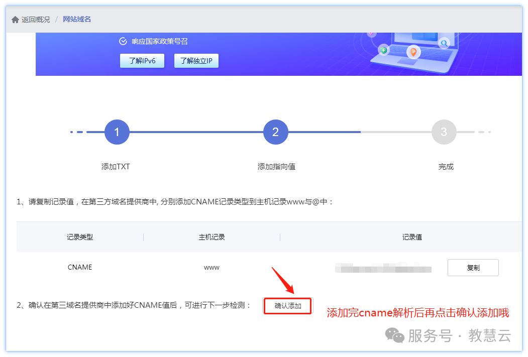528x357 pixels.
Task: Click the home icon beside 返回概况
Action: point(16,20)
